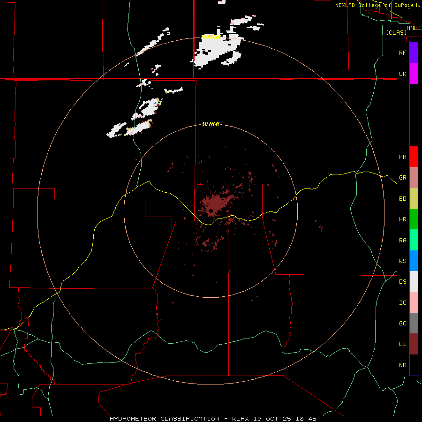This screenshot has height=422, width=422.
Task: Click the "RA" legend label
Action: 402,241
